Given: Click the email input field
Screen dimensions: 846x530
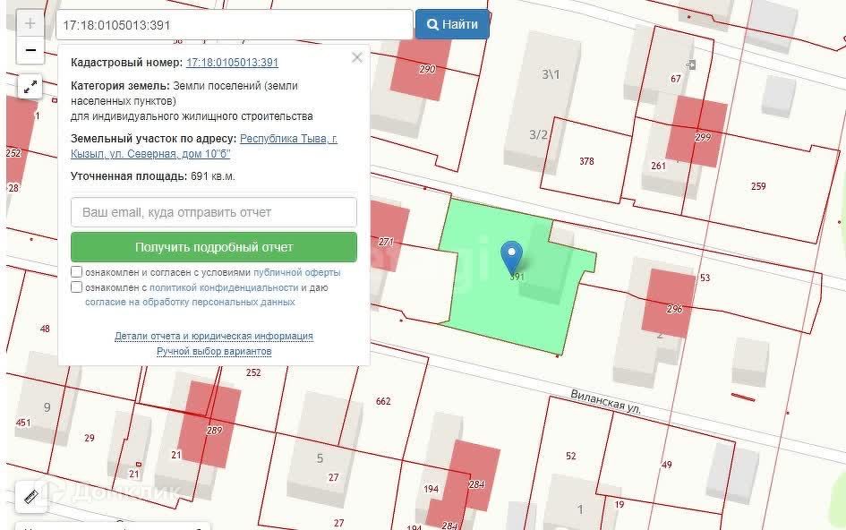Looking at the screenshot, I should pyautogui.click(x=214, y=213).
